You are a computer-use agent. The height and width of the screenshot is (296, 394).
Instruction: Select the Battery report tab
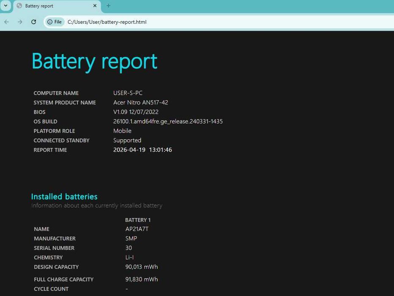pos(57,6)
